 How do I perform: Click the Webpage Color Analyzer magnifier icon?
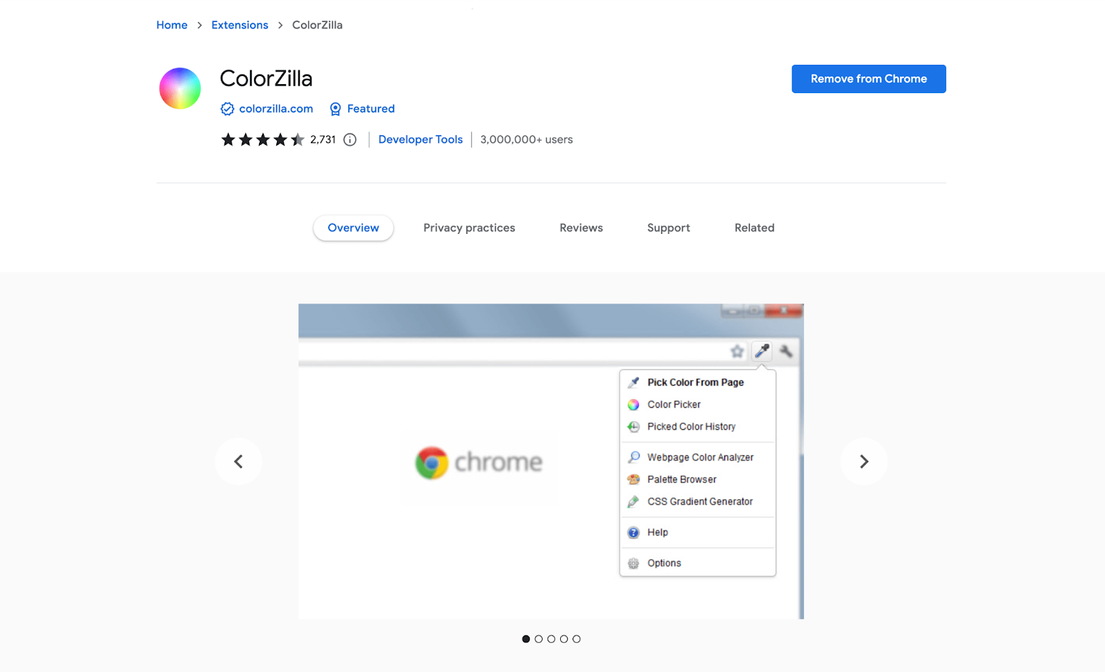[633, 457]
